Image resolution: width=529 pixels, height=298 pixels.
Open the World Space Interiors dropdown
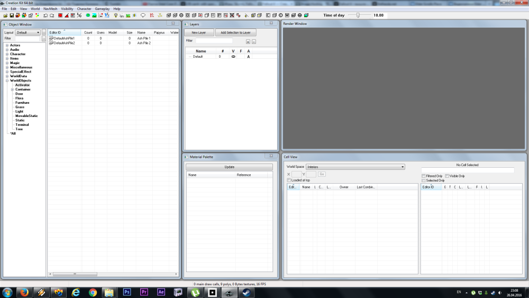[x=355, y=167]
